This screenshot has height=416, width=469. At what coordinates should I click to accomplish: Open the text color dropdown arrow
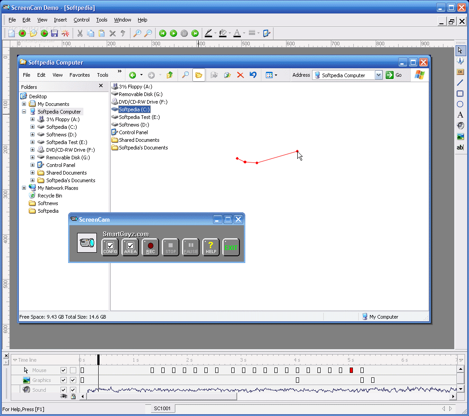click(x=244, y=33)
